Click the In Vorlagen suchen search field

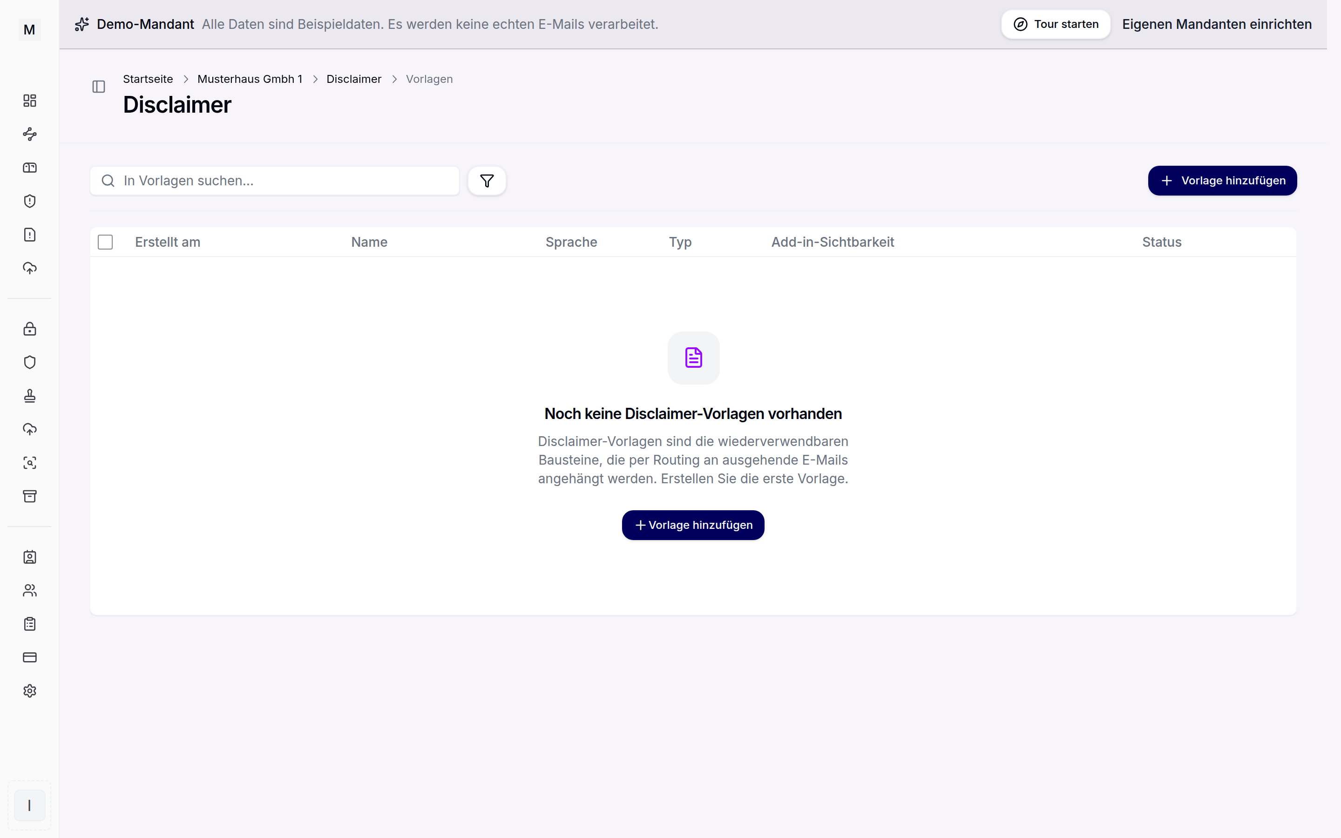click(275, 181)
